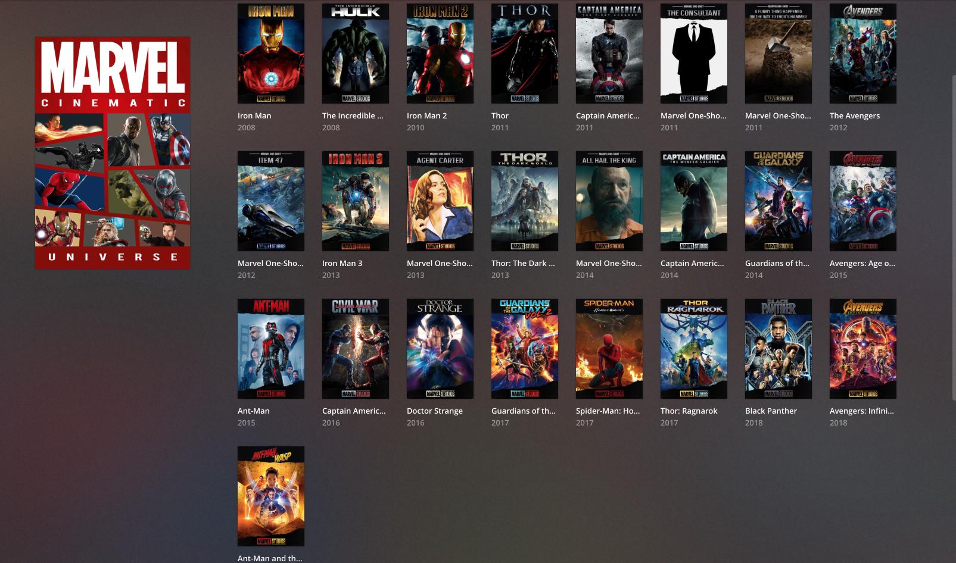The image size is (956, 563).
Task: Open The Incredible Hulk poster
Action: (x=355, y=53)
